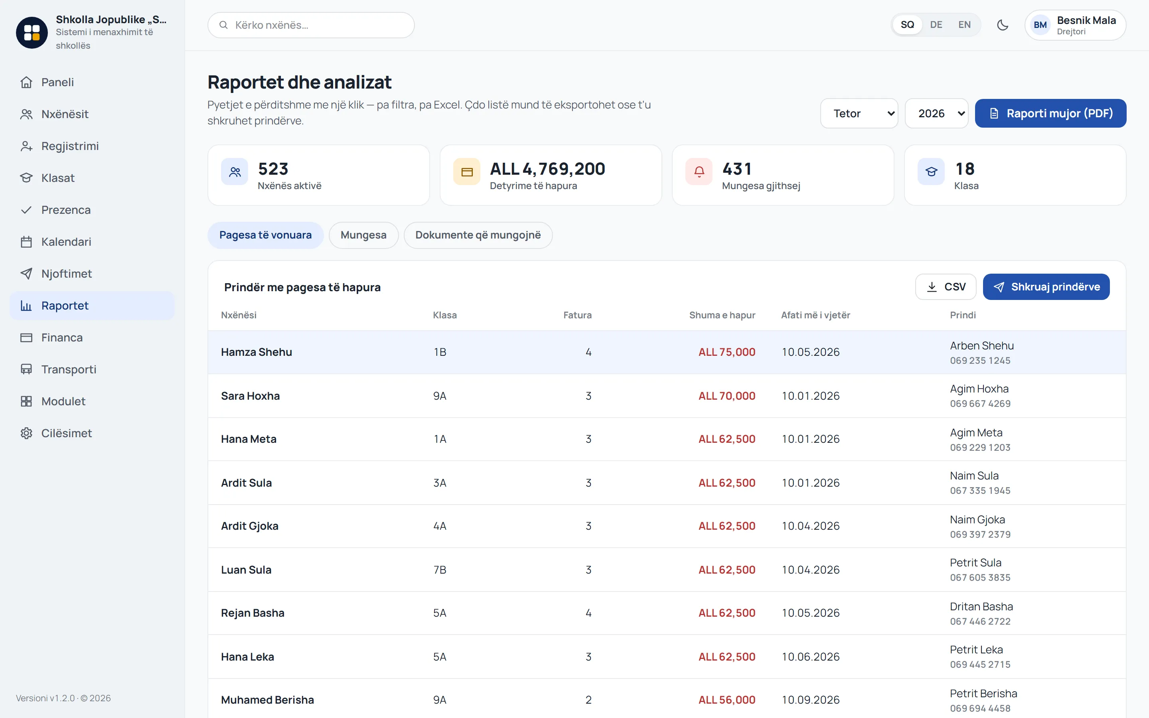The image size is (1149, 718).
Task: Switch to the Mungesa tab
Action: (363, 235)
